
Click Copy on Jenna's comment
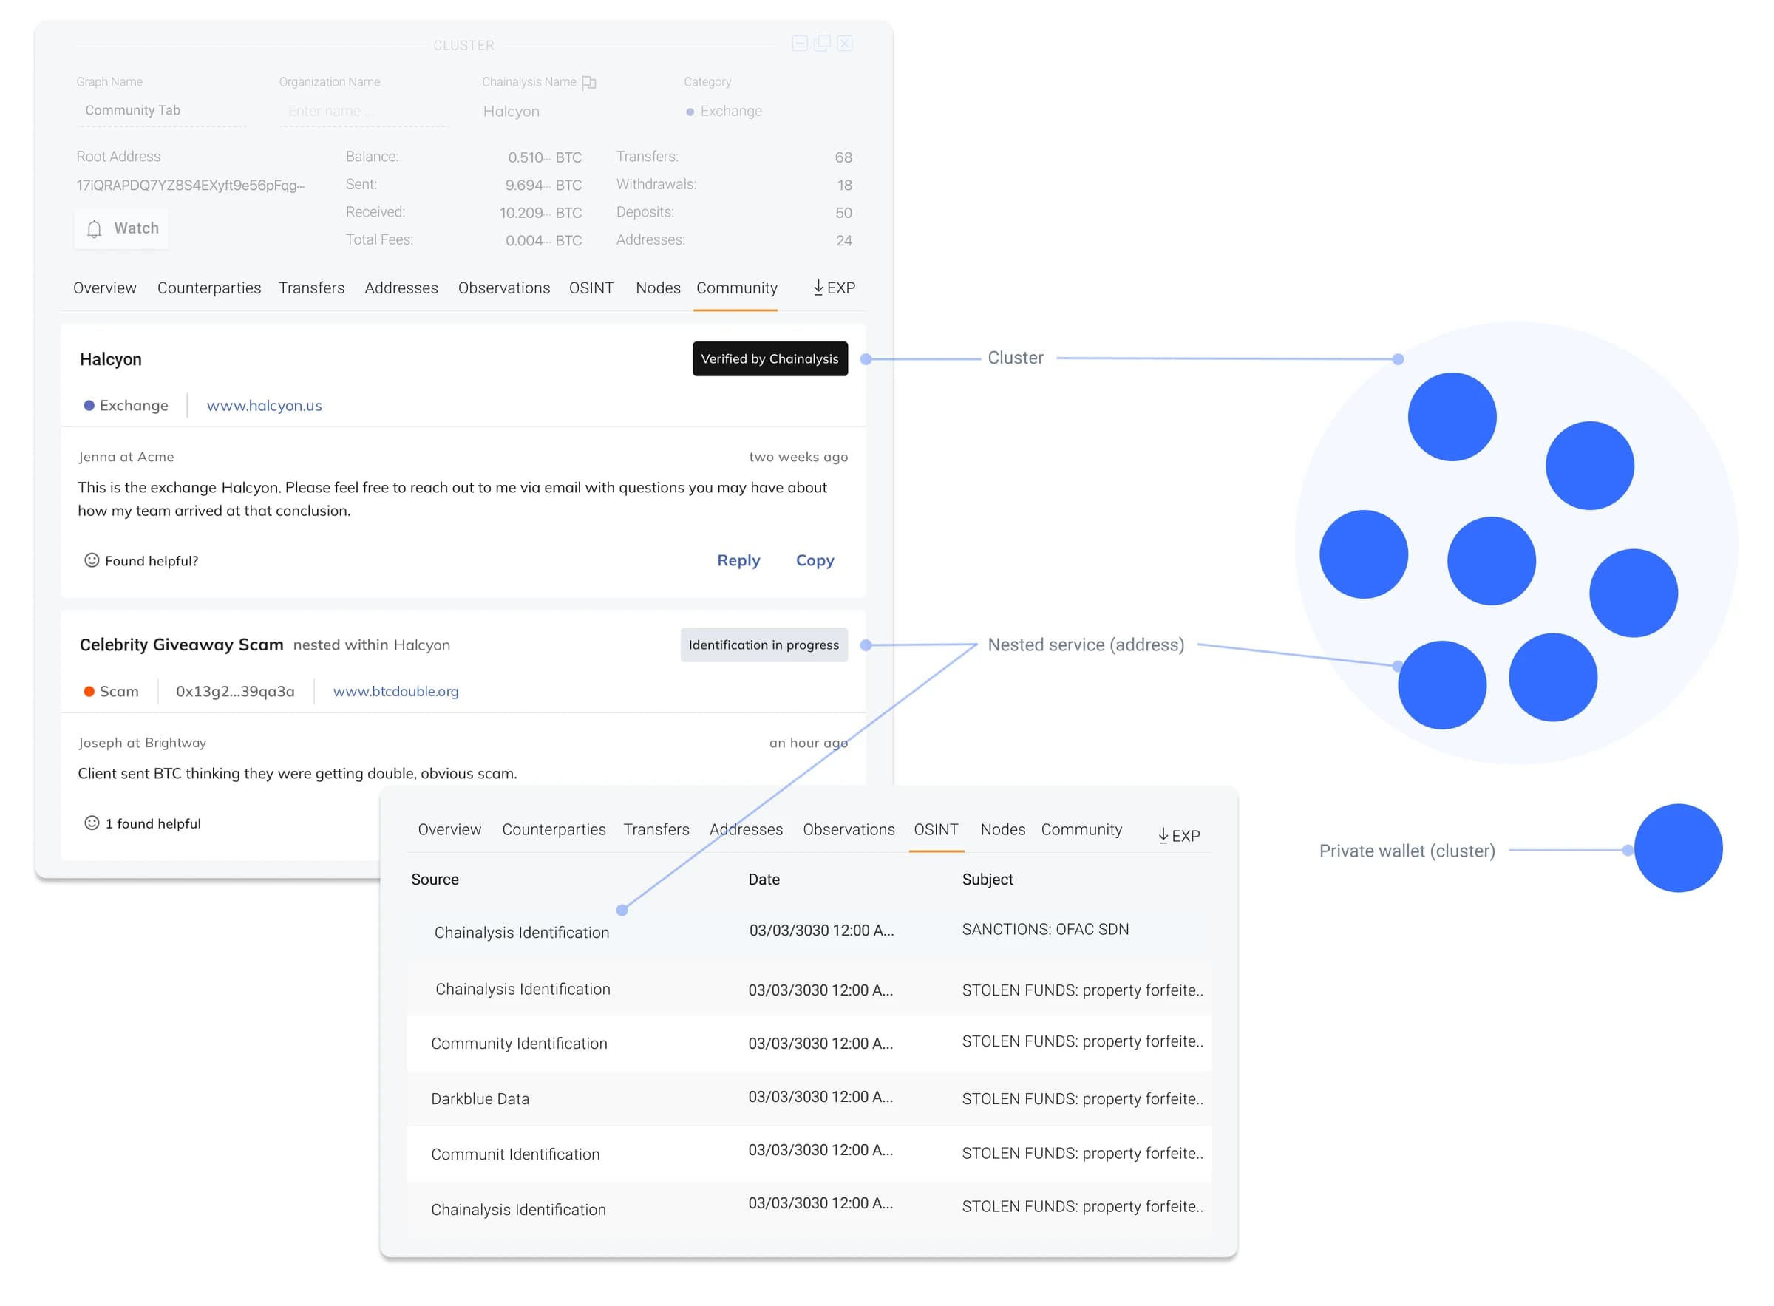pyautogui.click(x=815, y=560)
